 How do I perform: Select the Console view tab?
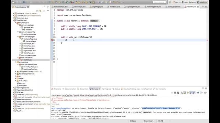(x=95, y=89)
